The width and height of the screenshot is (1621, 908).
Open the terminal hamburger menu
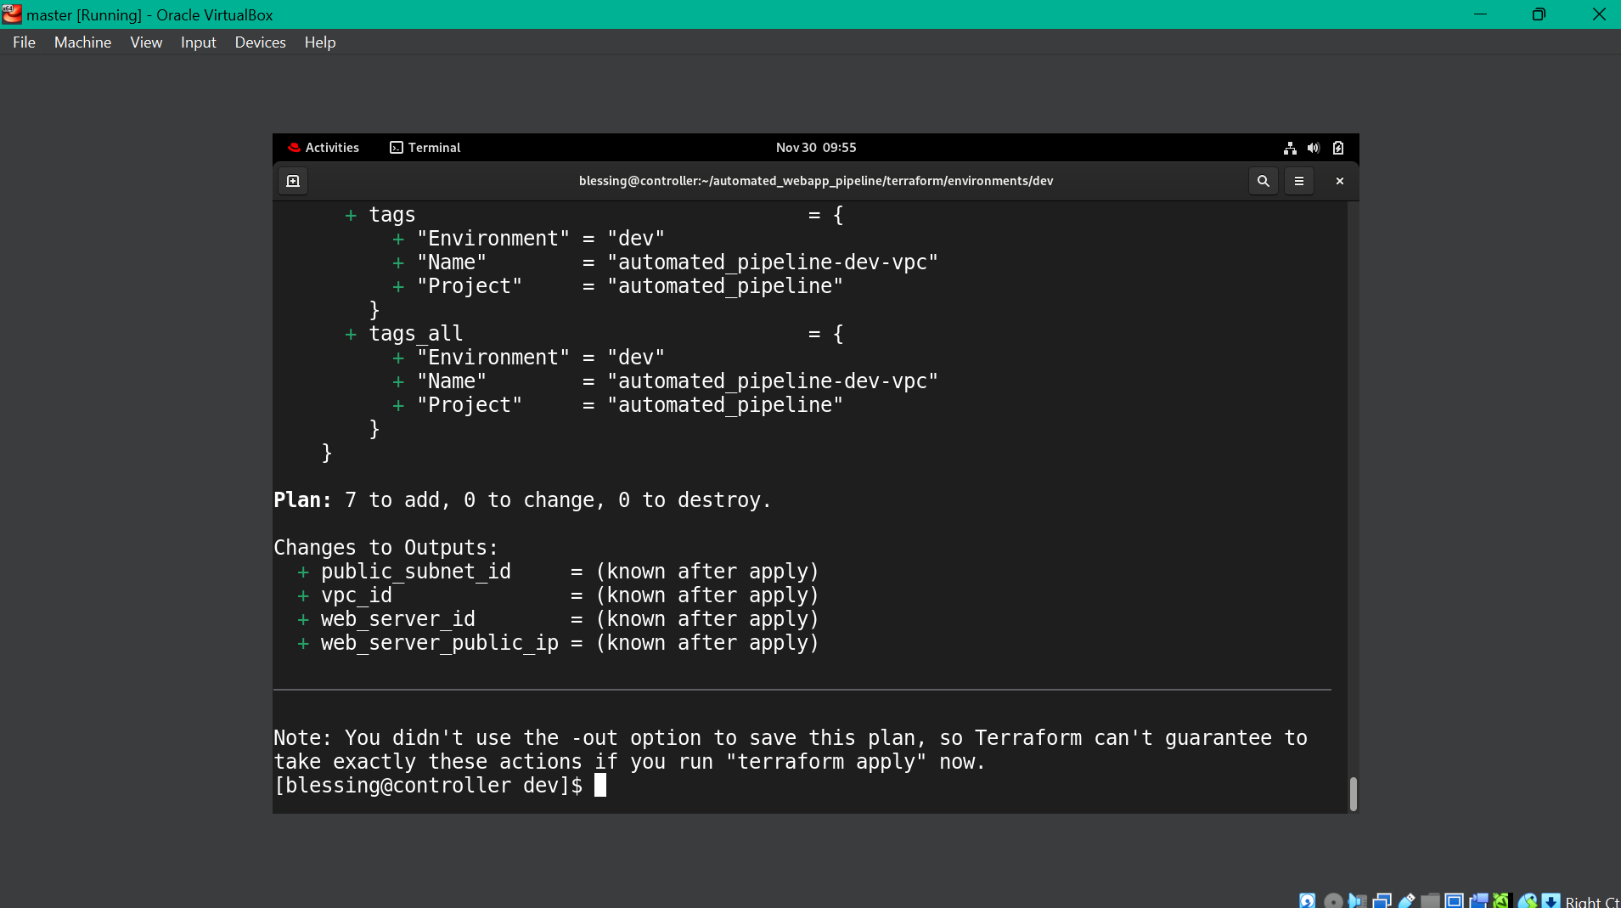coord(1298,180)
